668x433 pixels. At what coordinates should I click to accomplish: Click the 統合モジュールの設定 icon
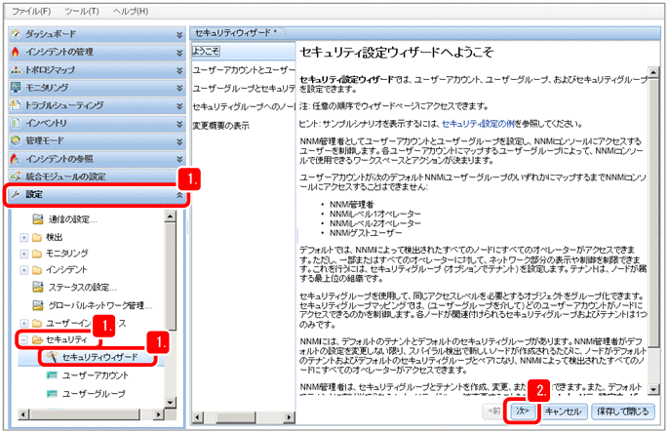[16, 176]
